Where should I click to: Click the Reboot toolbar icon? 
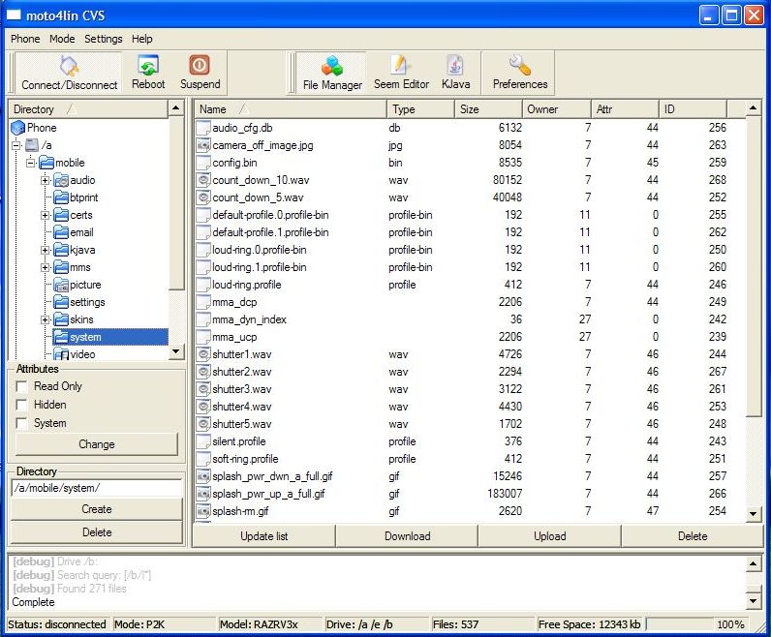coord(148,65)
